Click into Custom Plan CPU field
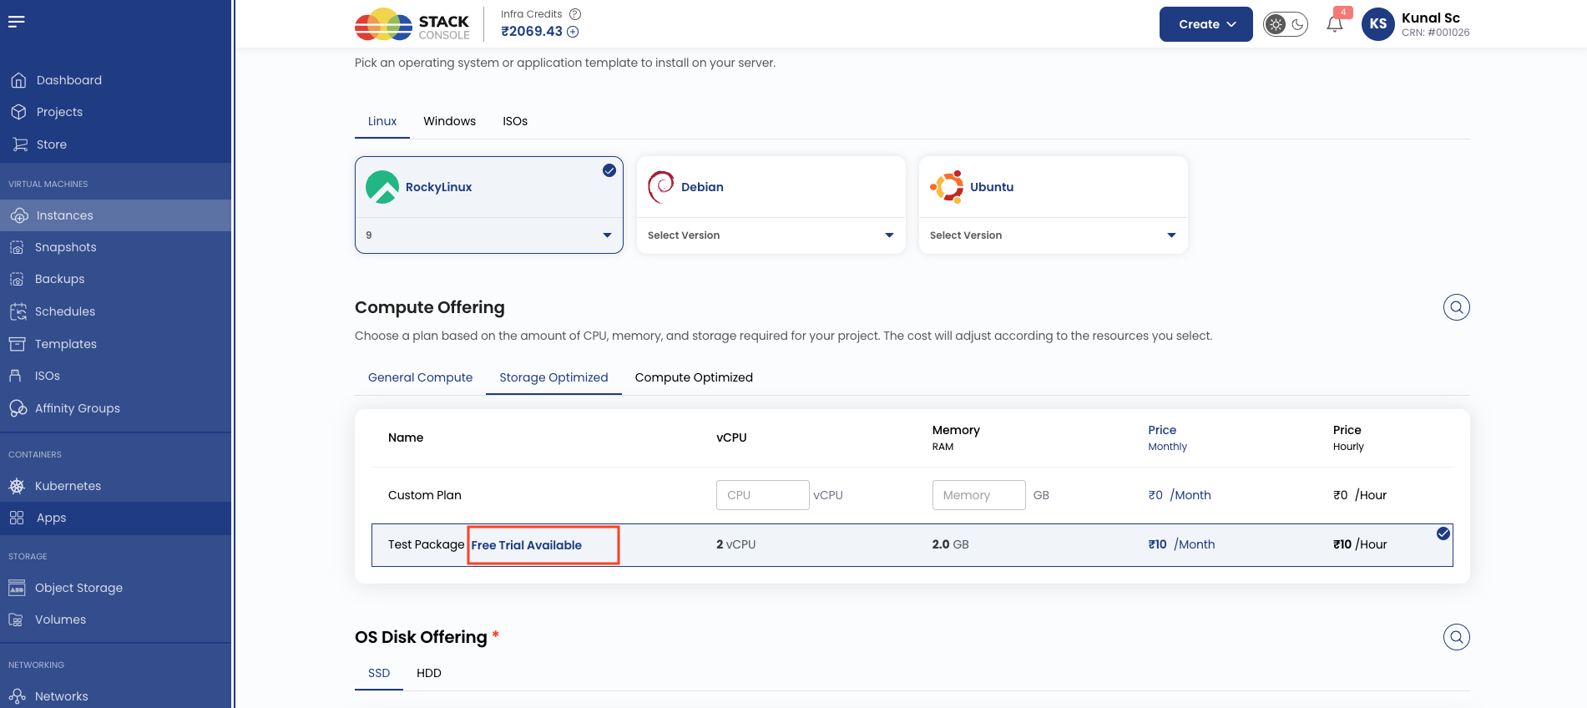Screen dimensions: 1587x708 762,495
